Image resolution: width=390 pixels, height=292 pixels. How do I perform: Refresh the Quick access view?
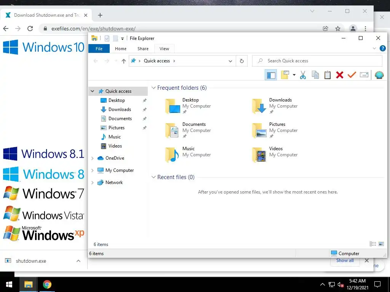[x=241, y=61]
